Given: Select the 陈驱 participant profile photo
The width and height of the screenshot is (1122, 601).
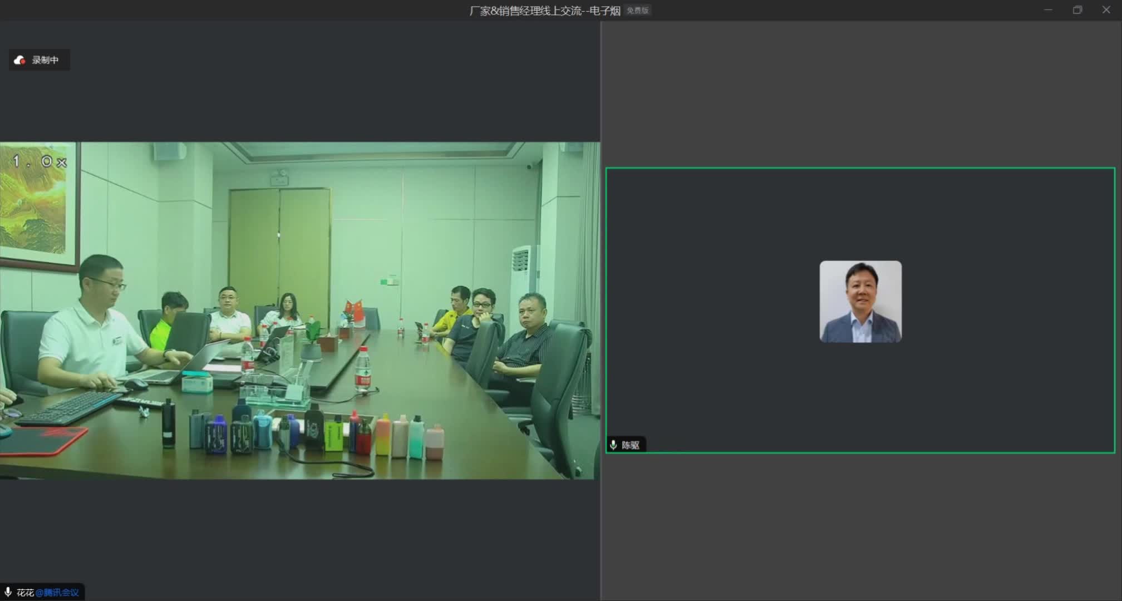Looking at the screenshot, I should [x=860, y=302].
